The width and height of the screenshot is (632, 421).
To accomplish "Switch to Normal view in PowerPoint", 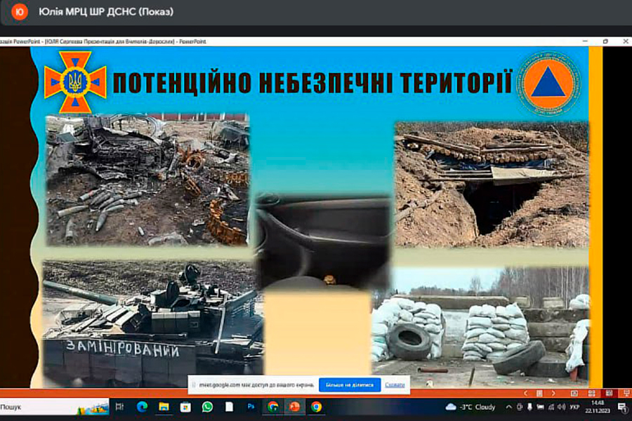I will click(x=574, y=393).
